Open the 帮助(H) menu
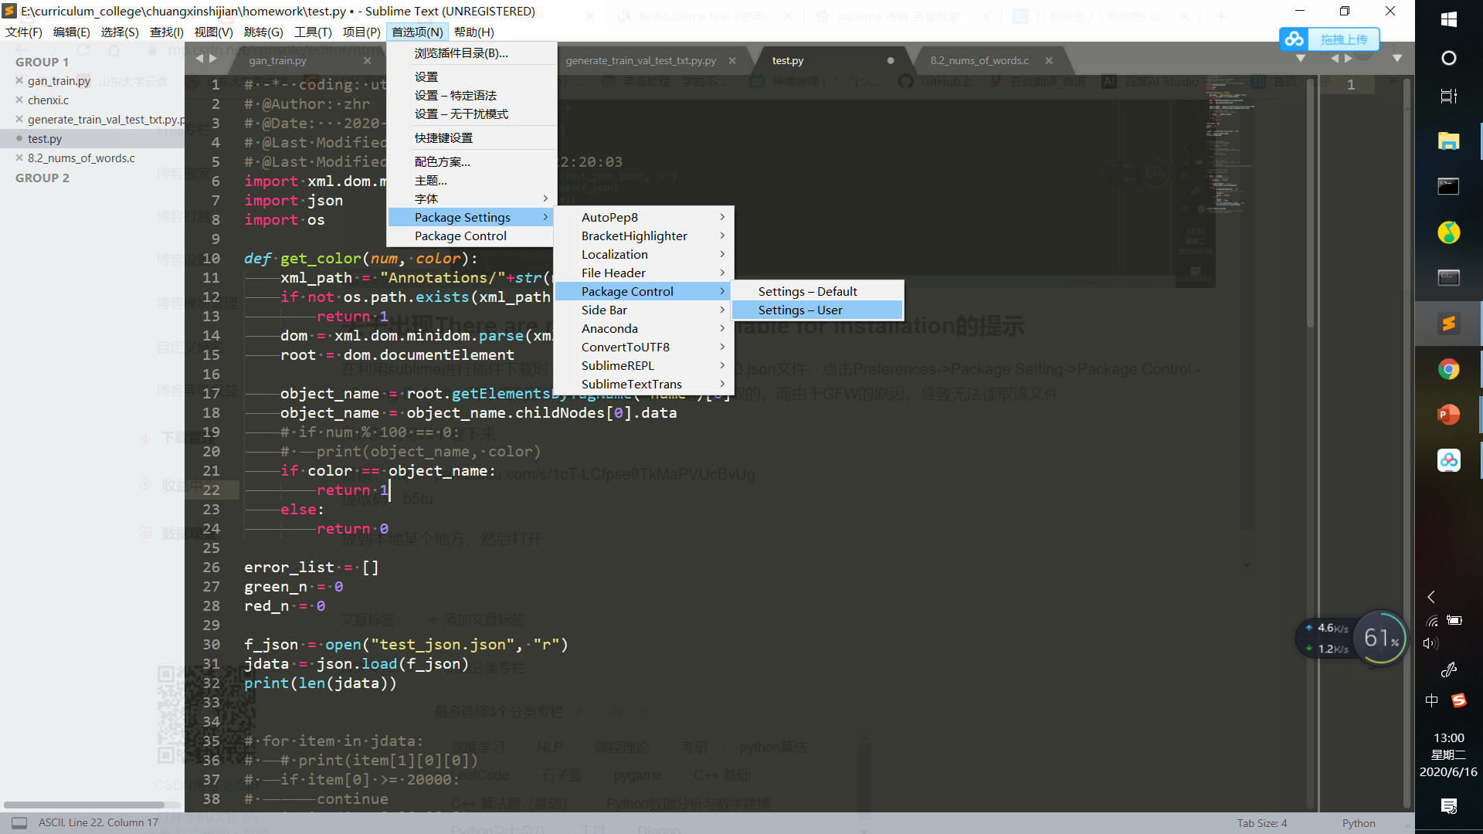The image size is (1483, 834). click(474, 32)
